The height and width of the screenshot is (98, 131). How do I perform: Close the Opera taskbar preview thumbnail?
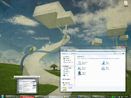[36, 80]
